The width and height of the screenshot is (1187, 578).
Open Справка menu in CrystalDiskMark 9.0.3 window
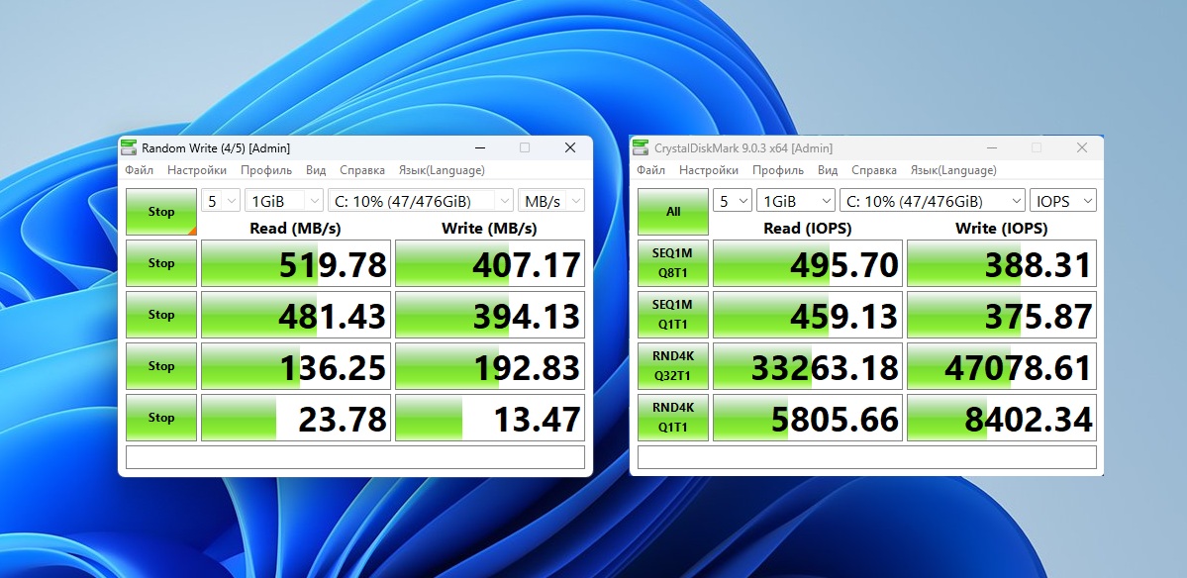(873, 170)
